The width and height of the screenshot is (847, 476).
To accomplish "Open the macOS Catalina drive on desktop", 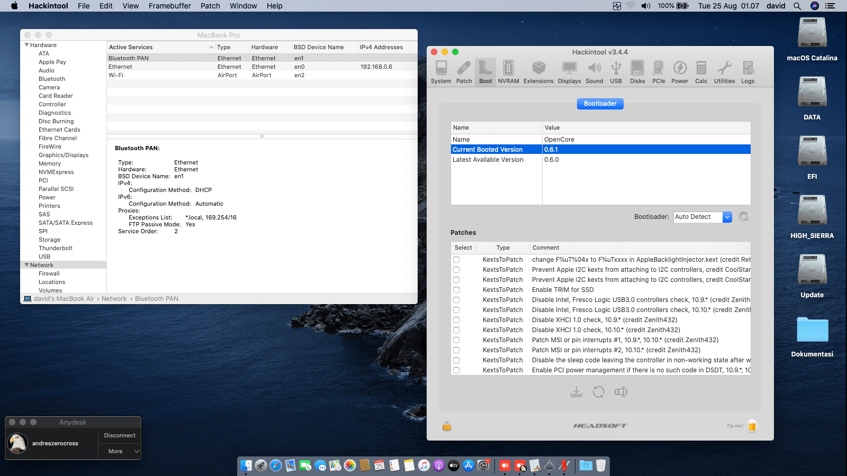I will pyautogui.click(x=812, y=40).
